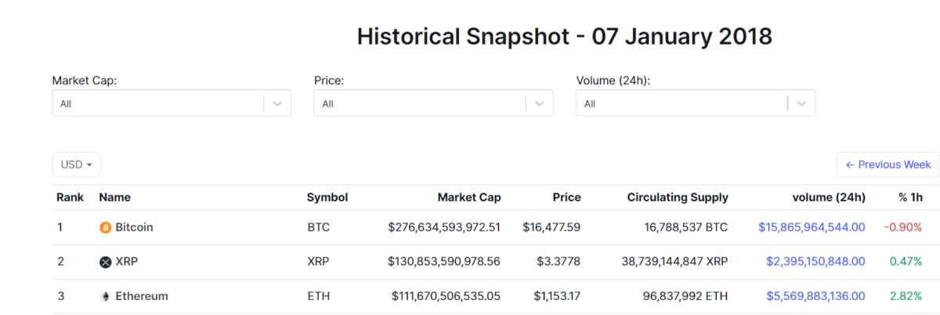
Task: Sort by Market Cap column header
Action: pos(468,197)
